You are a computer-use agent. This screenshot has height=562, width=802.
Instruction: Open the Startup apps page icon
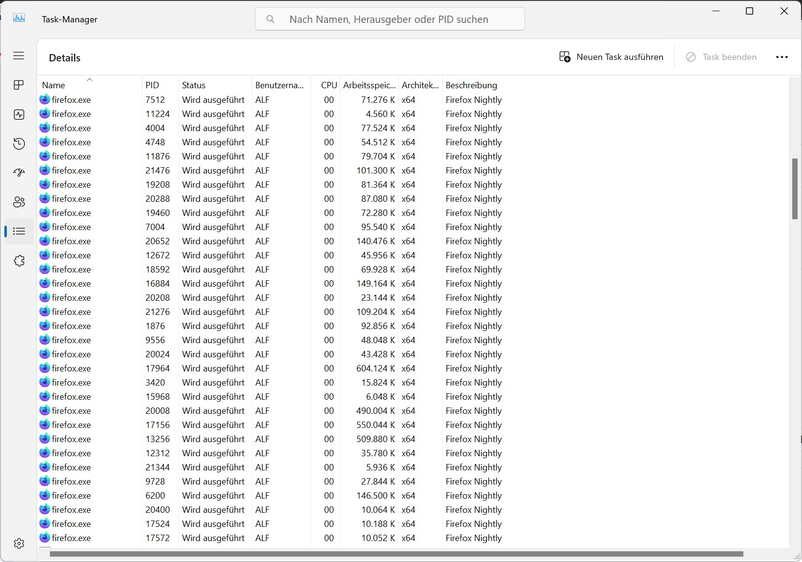[x=19, y=173]
